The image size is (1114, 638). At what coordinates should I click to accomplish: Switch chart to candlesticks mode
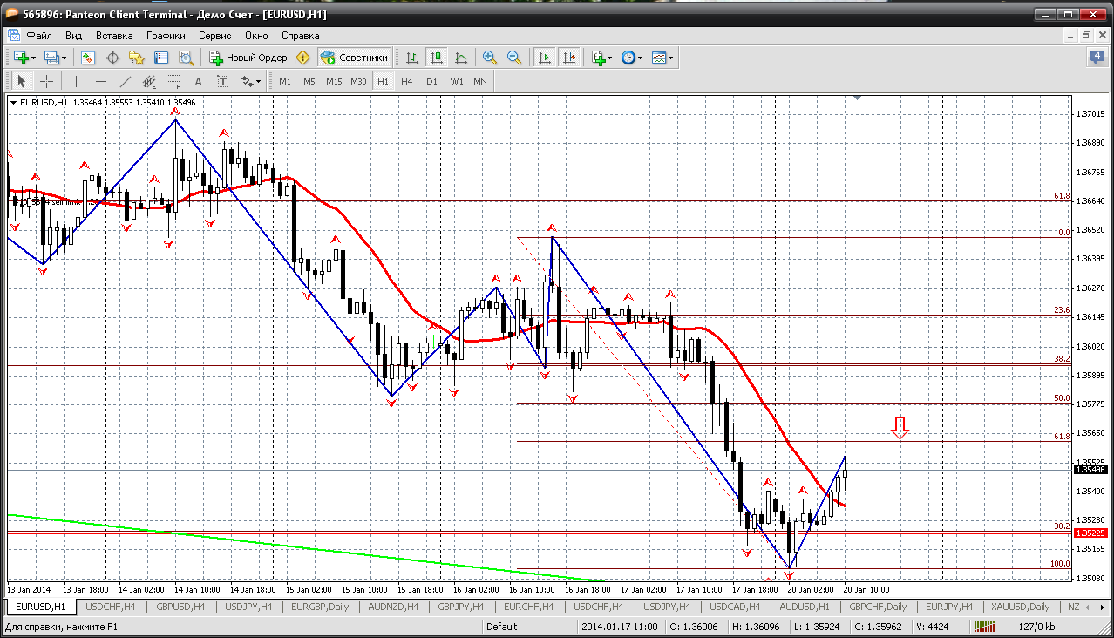pos(437,58)
